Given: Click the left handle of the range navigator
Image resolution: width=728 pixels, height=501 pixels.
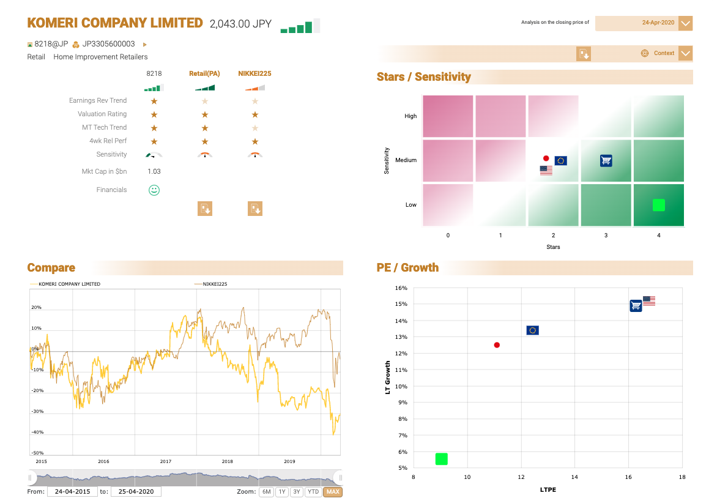Looking at the screenshot, I should [30, 477].
